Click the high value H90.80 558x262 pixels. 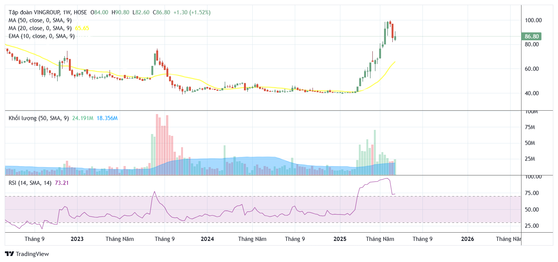pyautogui.click(x=120, y=12)
